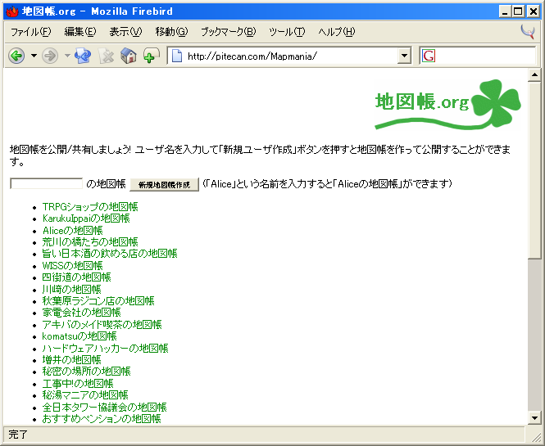Click the vertical scrollbar thumb
545x446 pixels.
click(534, 170)
